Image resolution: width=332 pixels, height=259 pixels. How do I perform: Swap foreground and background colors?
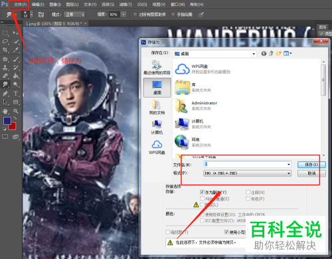tap(15, 118)
